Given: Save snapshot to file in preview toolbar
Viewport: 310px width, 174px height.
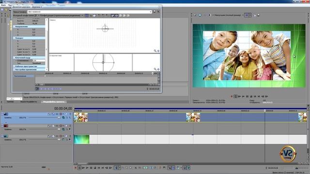Looking at the screenshot, I should [x=258, y=15].
